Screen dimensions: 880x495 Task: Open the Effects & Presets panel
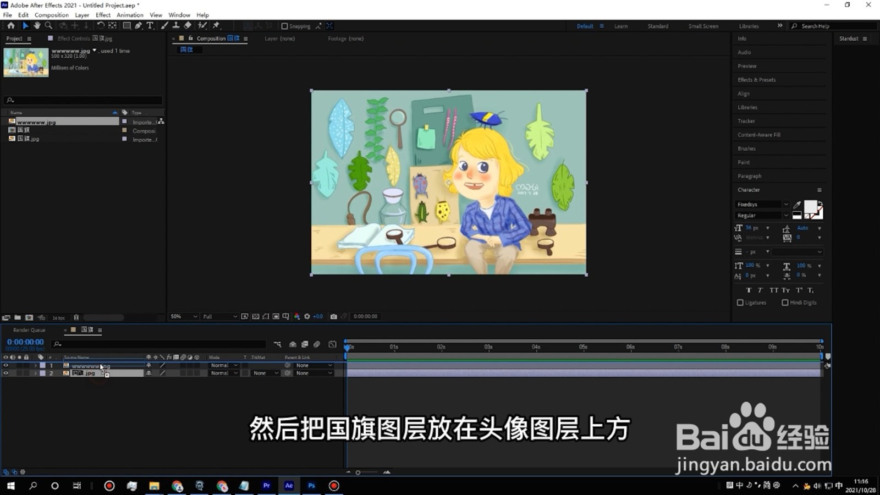[757, 80]
